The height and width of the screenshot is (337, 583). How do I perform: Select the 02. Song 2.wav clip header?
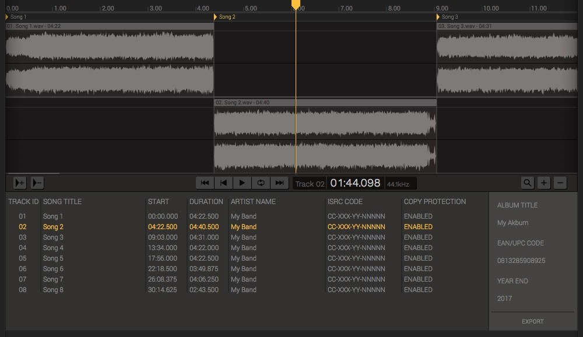(325, 102)
